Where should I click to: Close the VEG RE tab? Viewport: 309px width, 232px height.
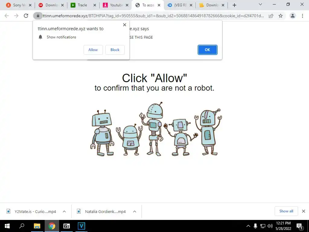click(x=191, y=5)
